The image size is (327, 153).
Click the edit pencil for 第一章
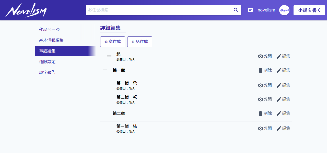pos(279,70)
